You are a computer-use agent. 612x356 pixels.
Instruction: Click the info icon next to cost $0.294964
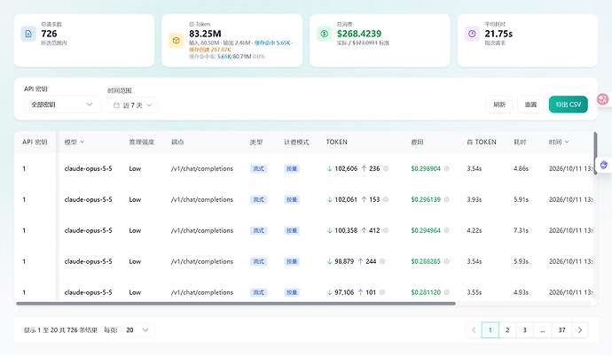(x=446, y=230)
